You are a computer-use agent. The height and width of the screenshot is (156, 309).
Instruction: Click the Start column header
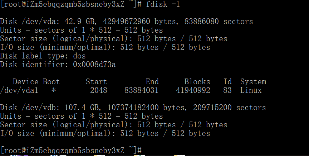coord(96,82)
